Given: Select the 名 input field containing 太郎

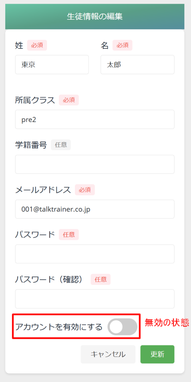Looking at the screenshot, I should [137, 65].
